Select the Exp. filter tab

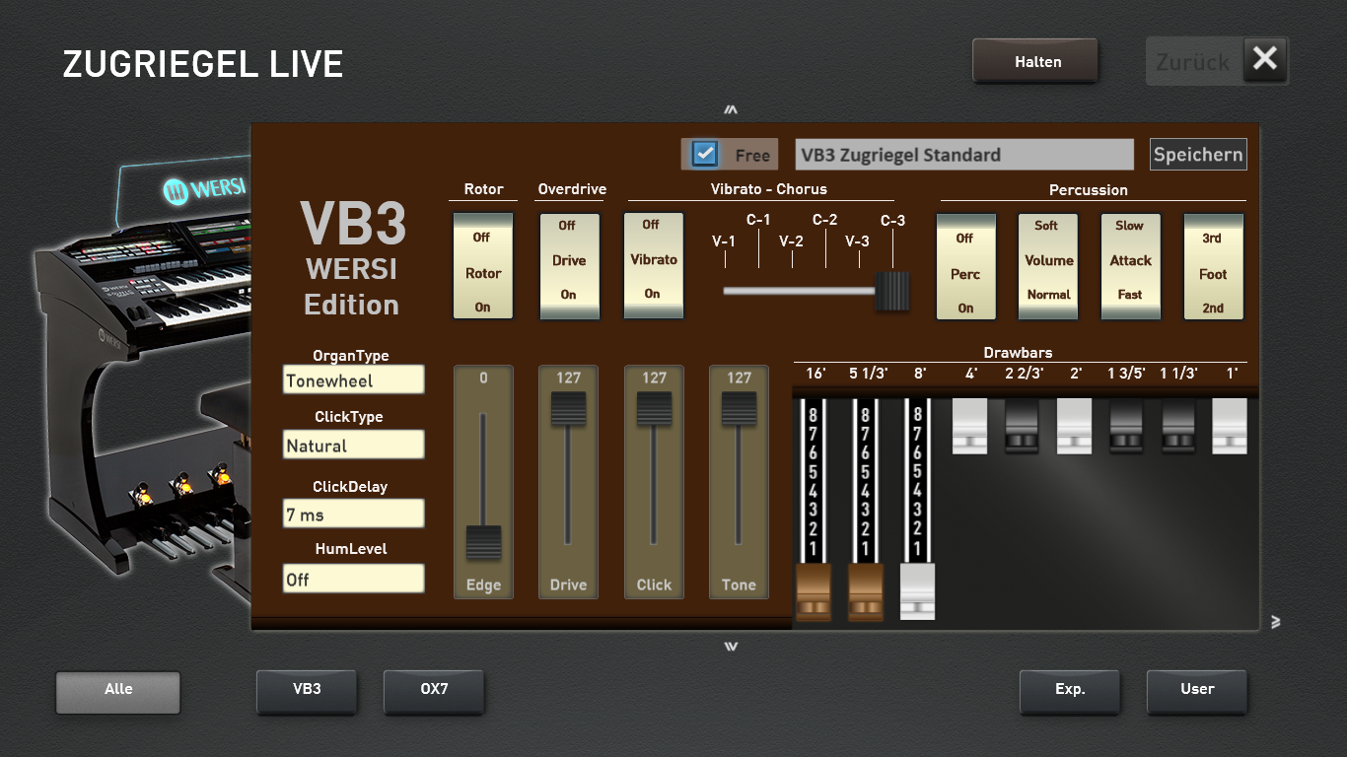click(1070, 691)
